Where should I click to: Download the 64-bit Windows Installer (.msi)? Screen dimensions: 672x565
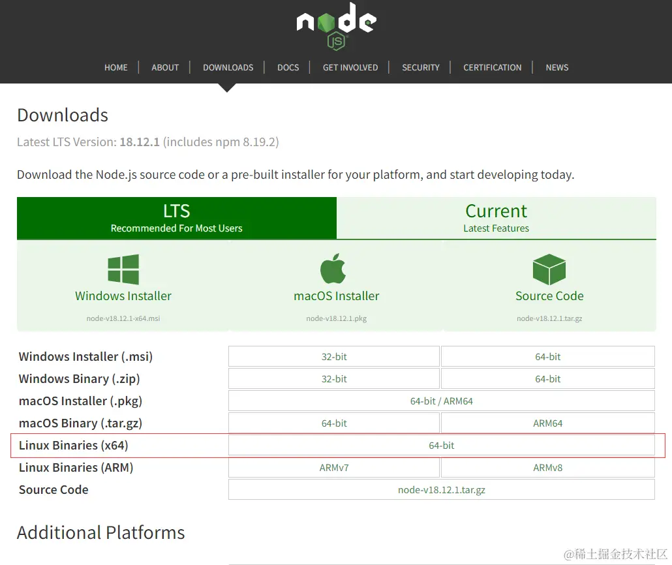pyautogui.click(x=548, y=356)
